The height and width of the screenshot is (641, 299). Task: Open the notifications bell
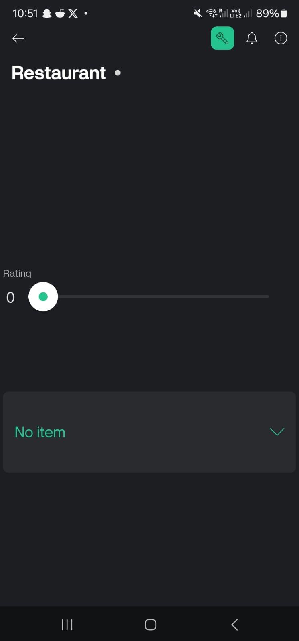click(x=252, y=38)
